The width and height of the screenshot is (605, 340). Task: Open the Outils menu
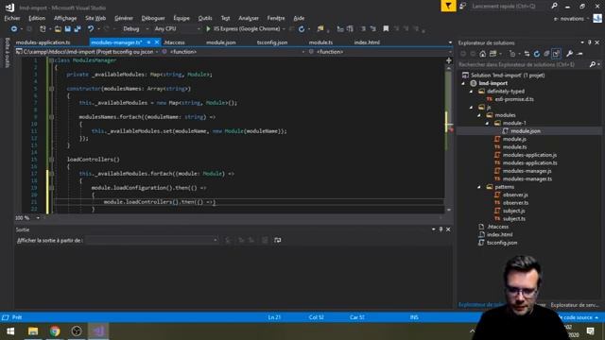(x=205, y=18)
